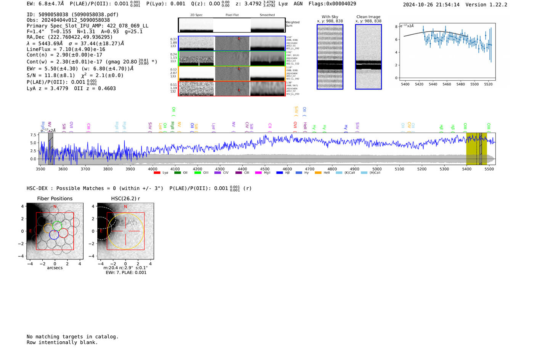
Task: Click the yellow aperture circle in the HSC image
Action: click(125, 231)
